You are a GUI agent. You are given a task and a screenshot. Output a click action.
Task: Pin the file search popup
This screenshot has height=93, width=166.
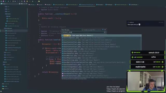pyautogui.click(x=105, y=30)
